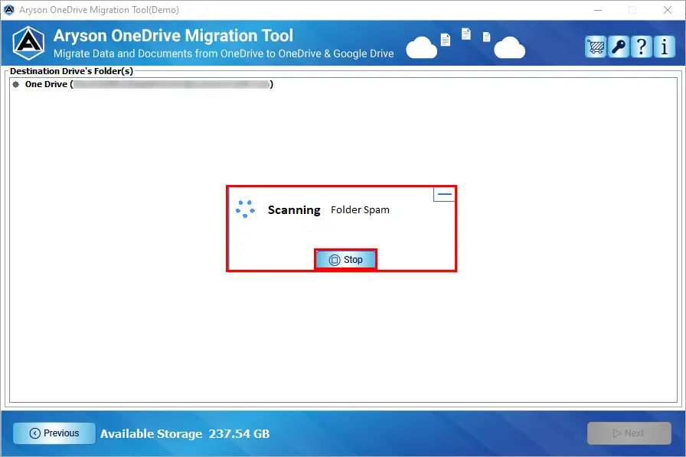Click the shopping cart buy icon
Image resolution: width=686 pixels, height=457 pixels.
[x=596, y=47]
